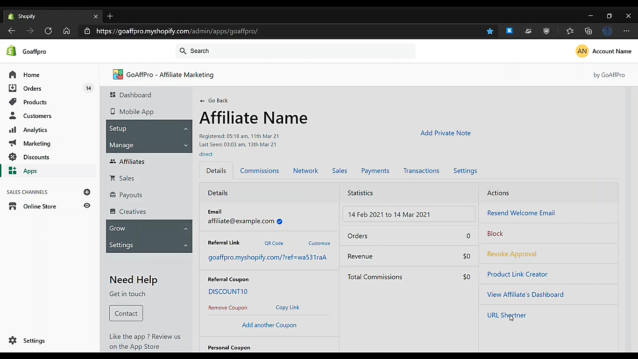This screenshot has width=638, height=359.
Task: Click the Go Back link
Action: coord(214,101)
